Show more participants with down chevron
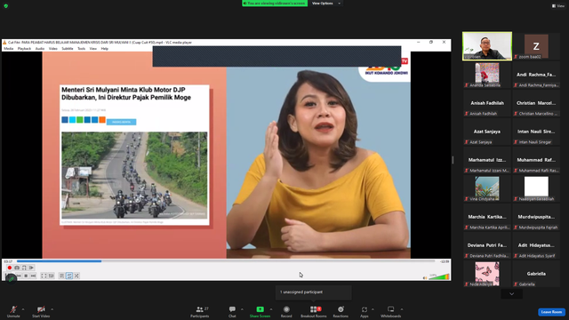Image resolution: width=569 pixels, height=320 pixels. pos(512,294)
